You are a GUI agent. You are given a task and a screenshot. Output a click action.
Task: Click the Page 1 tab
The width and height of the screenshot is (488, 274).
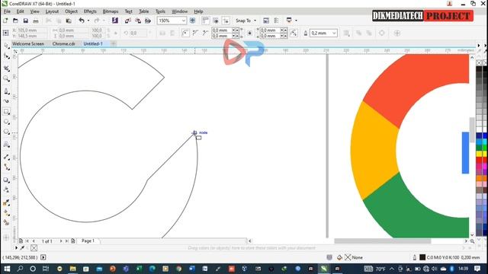(x=88, y=241)
